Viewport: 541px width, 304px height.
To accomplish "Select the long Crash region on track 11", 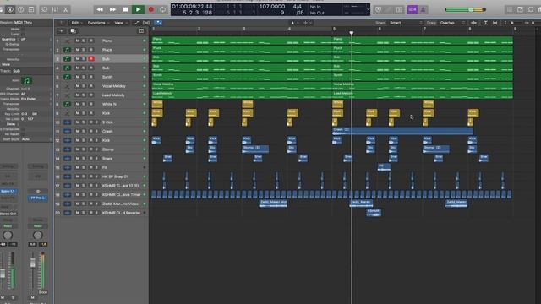I will coord(402,131).
